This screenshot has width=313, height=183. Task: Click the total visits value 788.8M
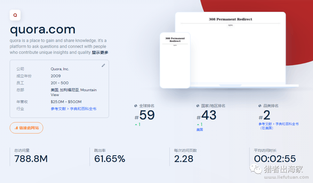31,159
